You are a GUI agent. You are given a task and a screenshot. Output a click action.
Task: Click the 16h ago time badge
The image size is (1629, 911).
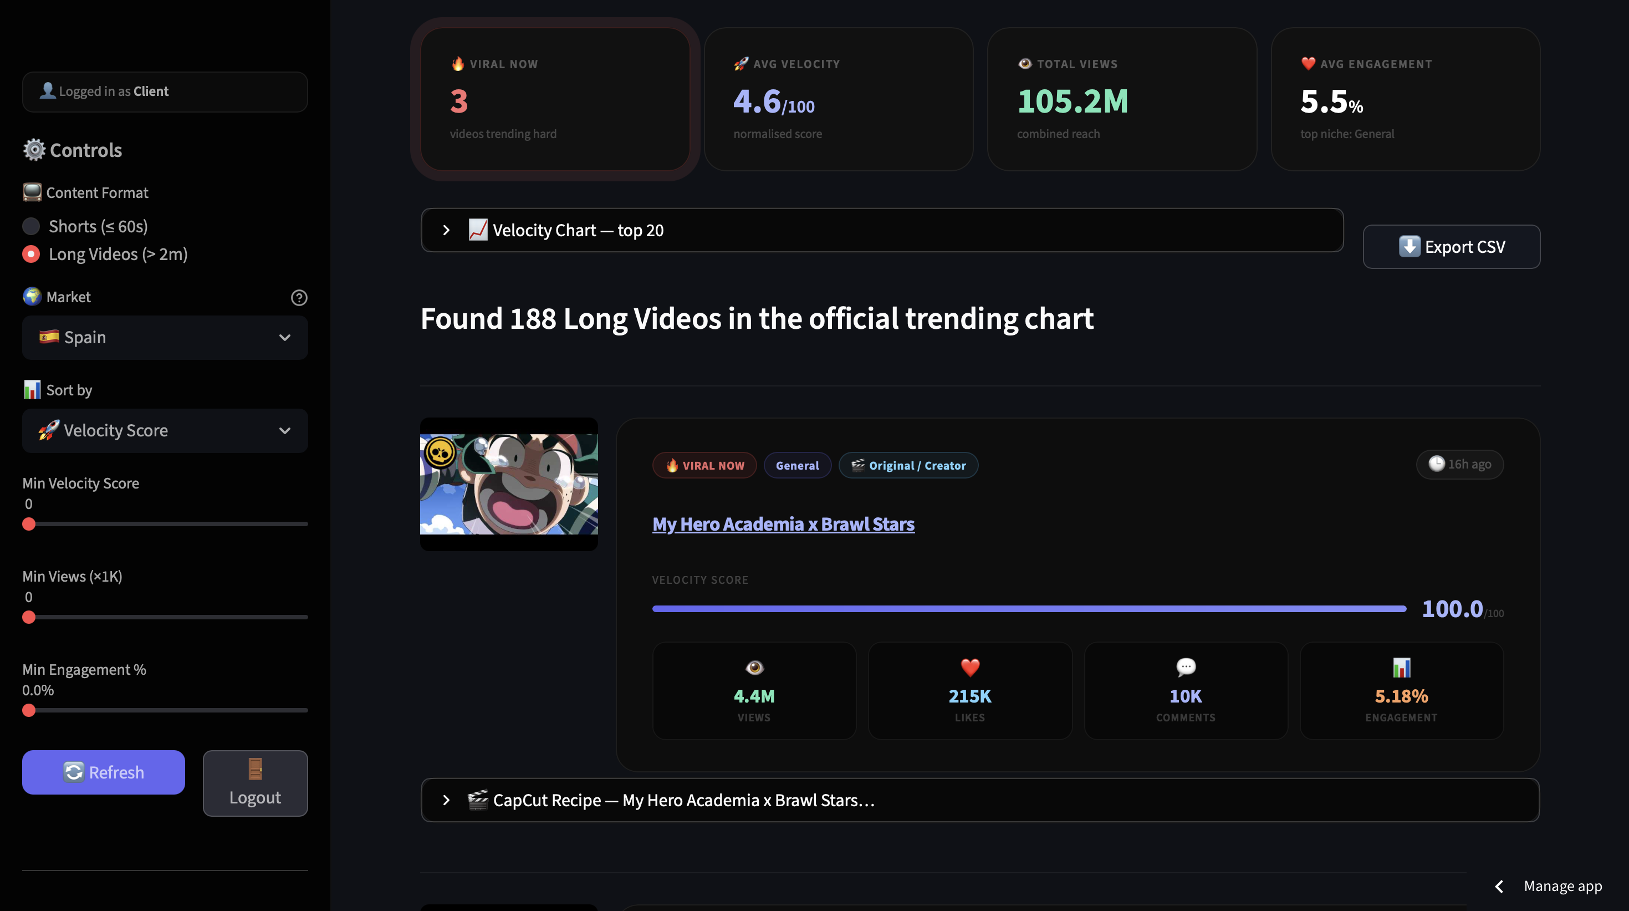1459,464
